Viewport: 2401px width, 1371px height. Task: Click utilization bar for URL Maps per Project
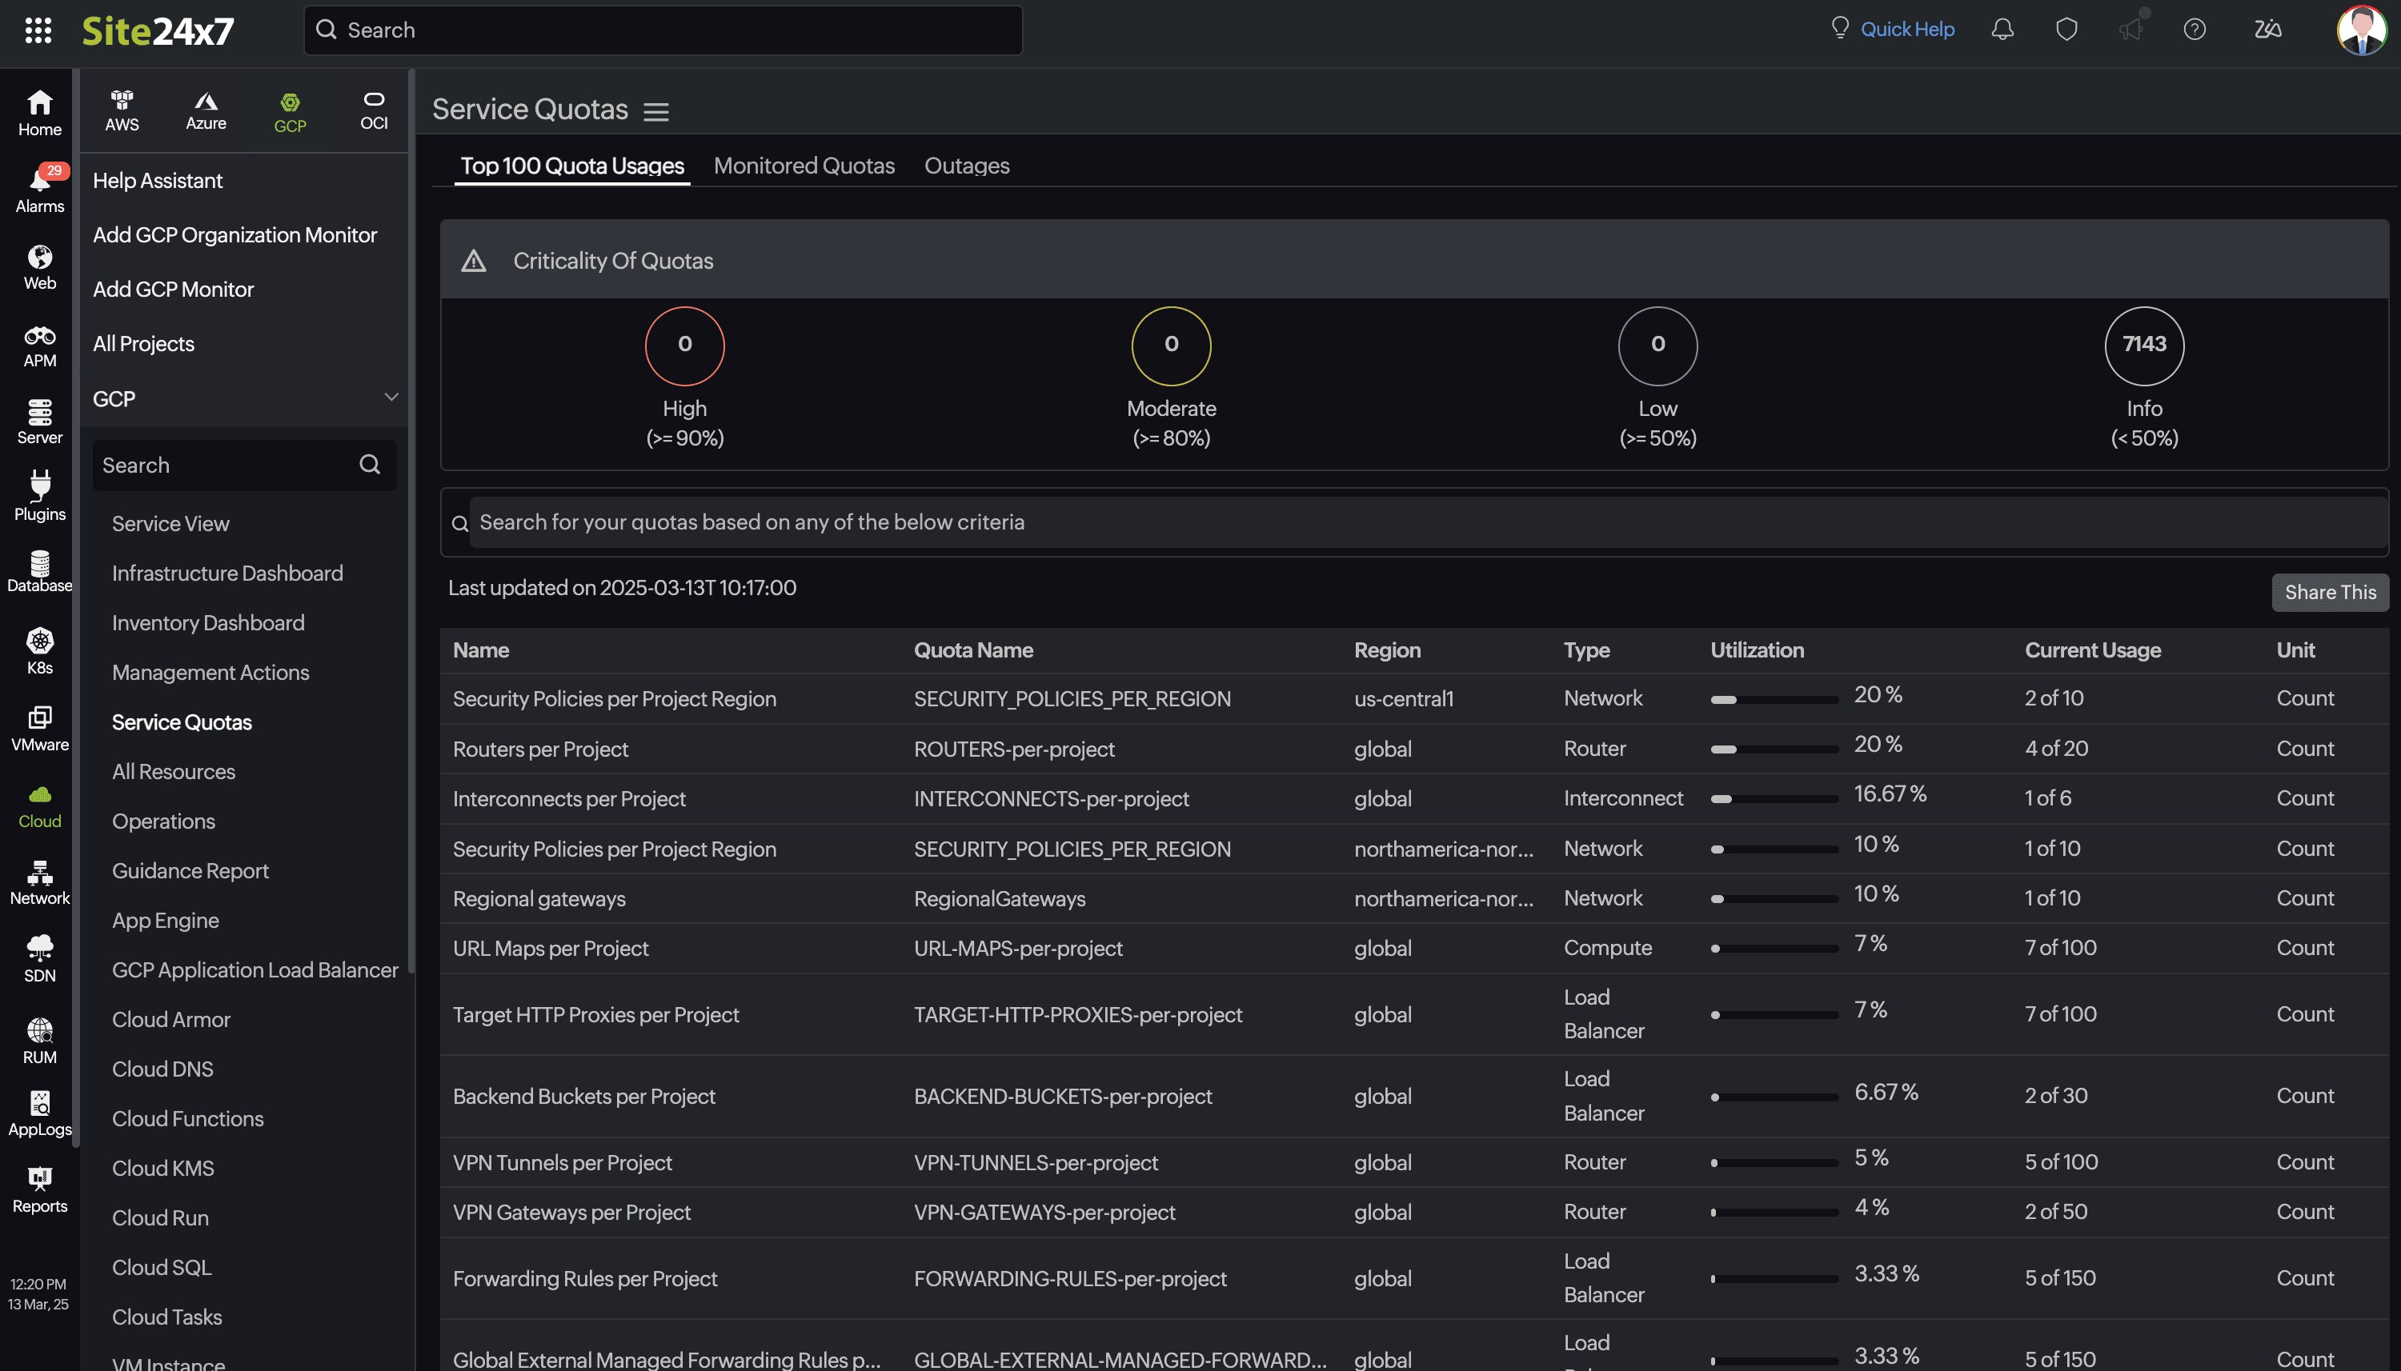click(1774, 949)
